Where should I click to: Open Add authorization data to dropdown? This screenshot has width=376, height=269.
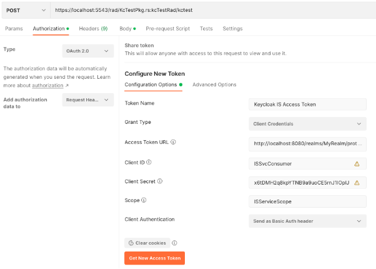88,99
